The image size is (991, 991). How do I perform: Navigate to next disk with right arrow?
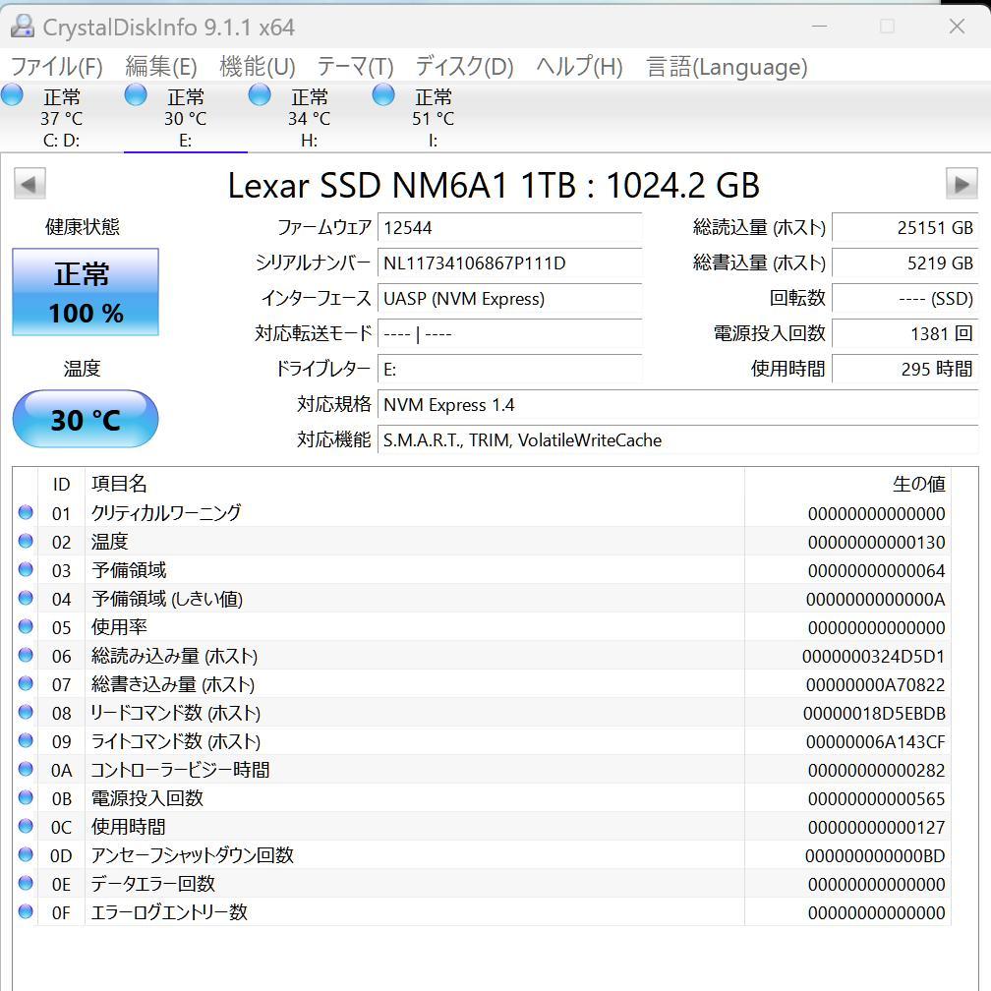pyautogui.click(x=962, y=184)
